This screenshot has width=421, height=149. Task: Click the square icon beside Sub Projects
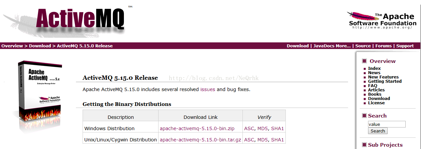point(364,145)
